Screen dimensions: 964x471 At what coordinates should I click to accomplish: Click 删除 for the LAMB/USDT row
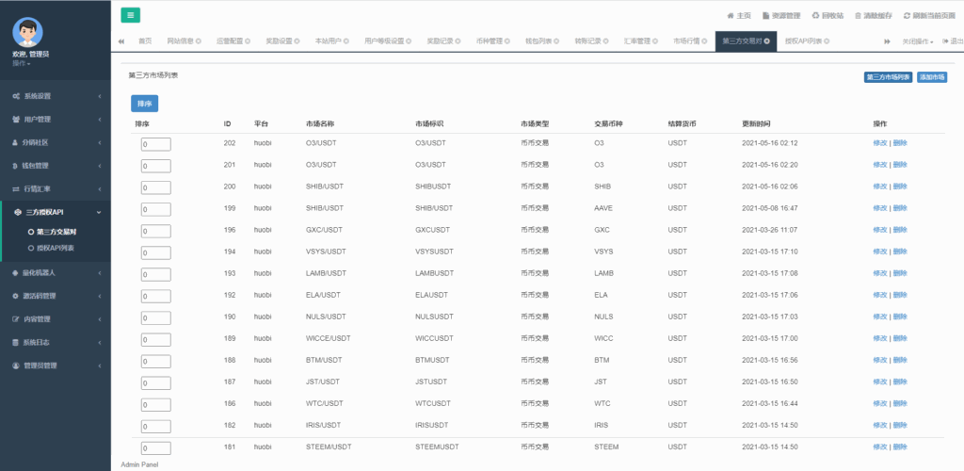pyautogui.click(x=899, y=273)
